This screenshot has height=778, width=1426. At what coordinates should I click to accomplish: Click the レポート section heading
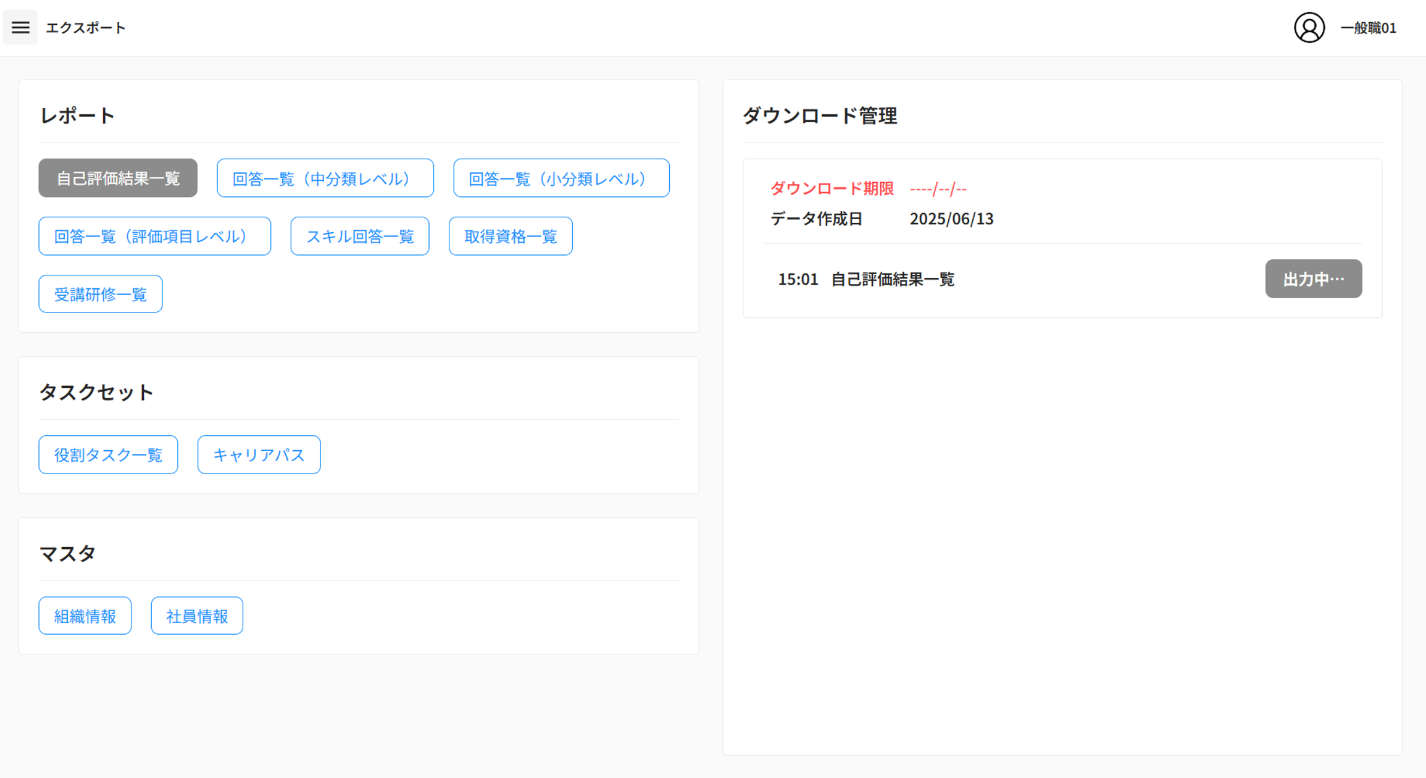point(77,115)
